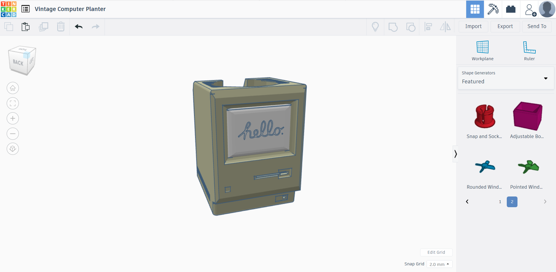556x272 pixels.
Task: Select the Workplane tool
Action: (482, 51)
